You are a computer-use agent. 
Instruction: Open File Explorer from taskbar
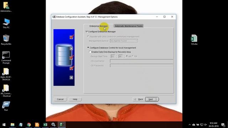pyautogui.click(x=12, y=125)
